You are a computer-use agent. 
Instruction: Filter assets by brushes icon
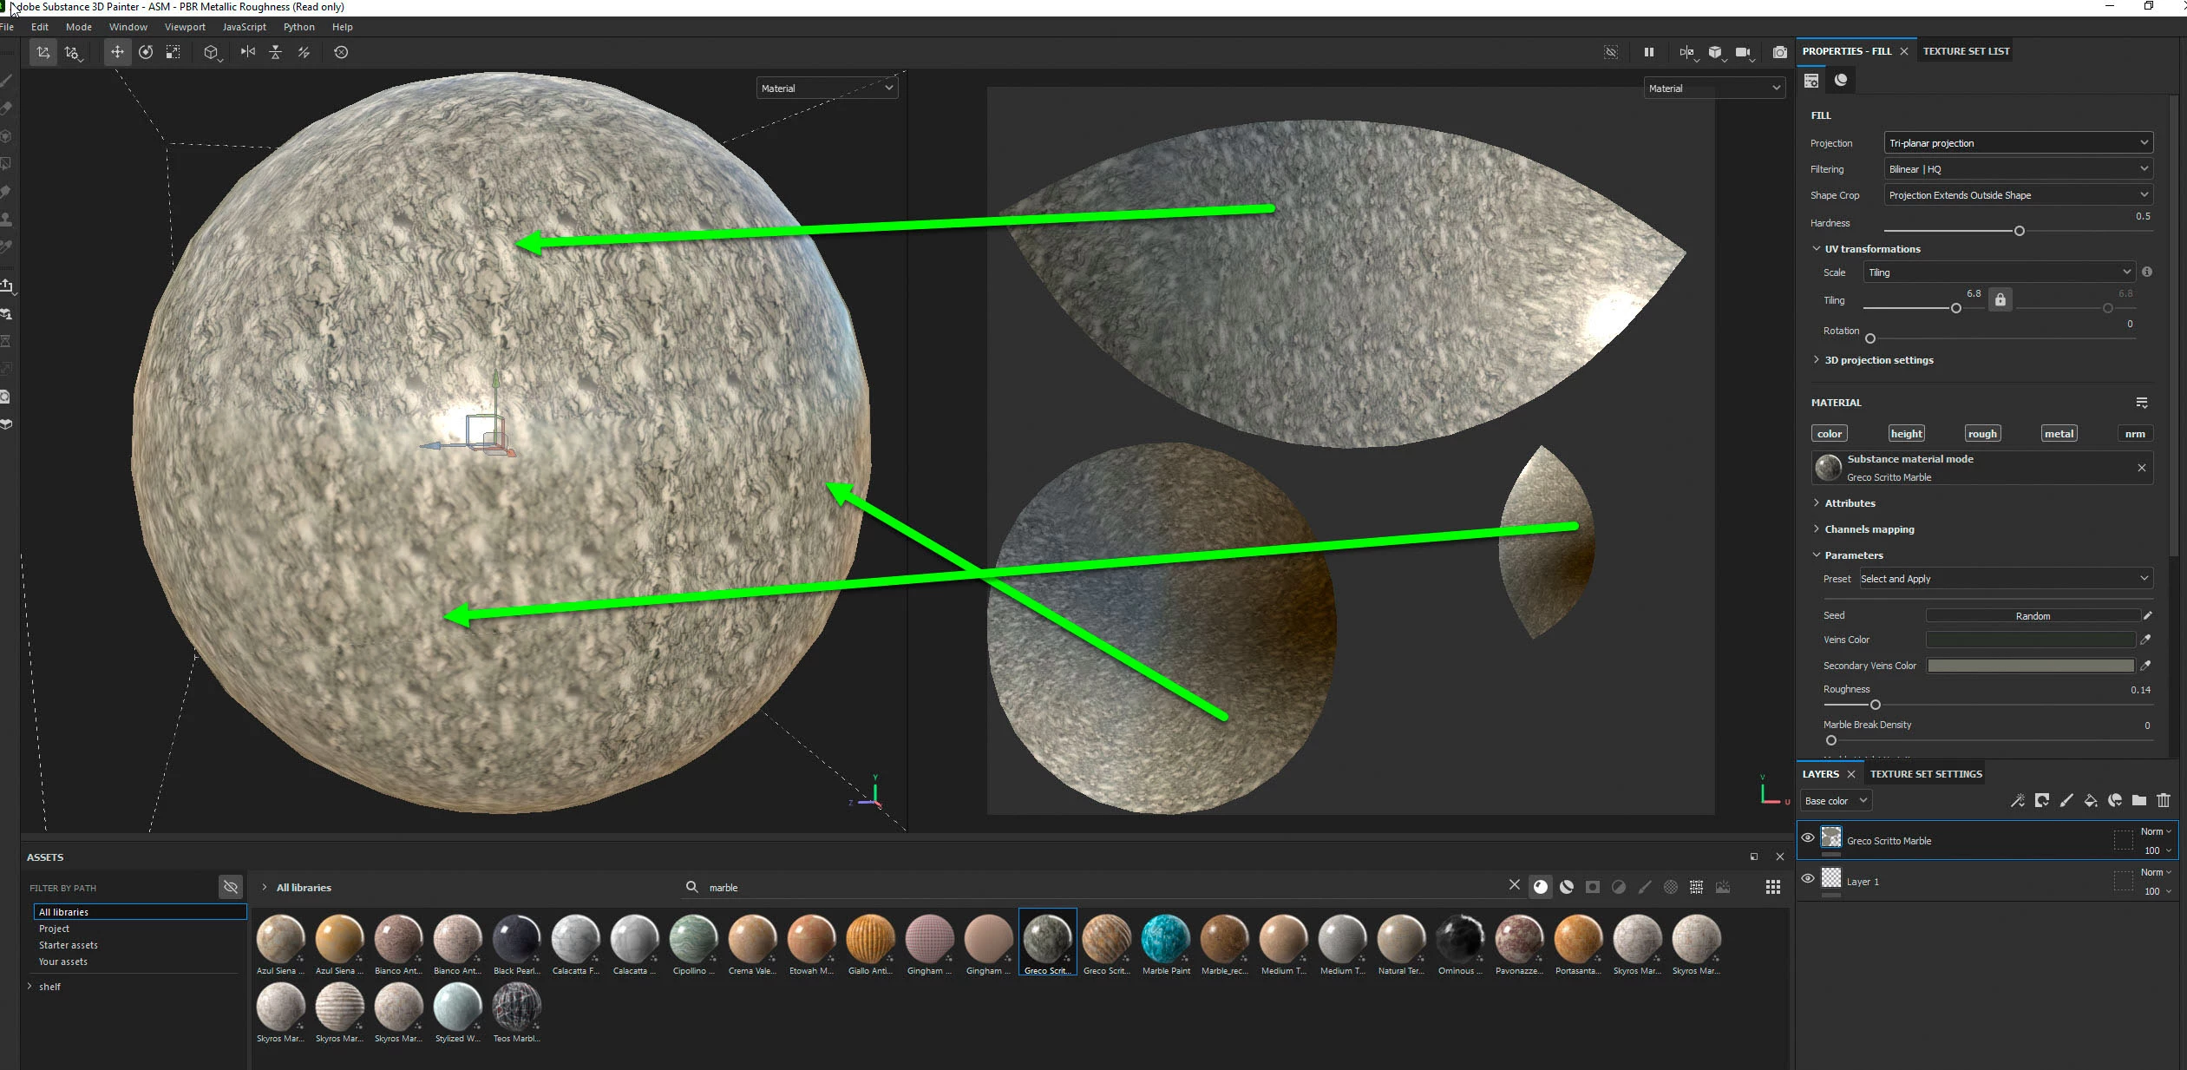(x=1644, y=887)
